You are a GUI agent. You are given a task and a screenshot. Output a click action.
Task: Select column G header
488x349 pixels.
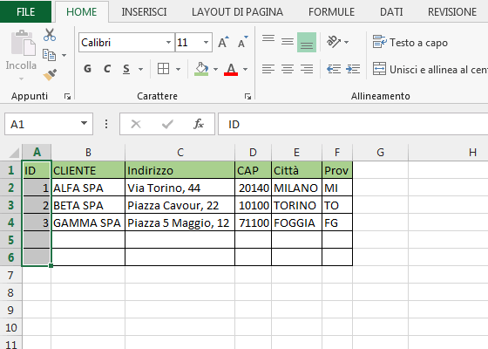380,153
